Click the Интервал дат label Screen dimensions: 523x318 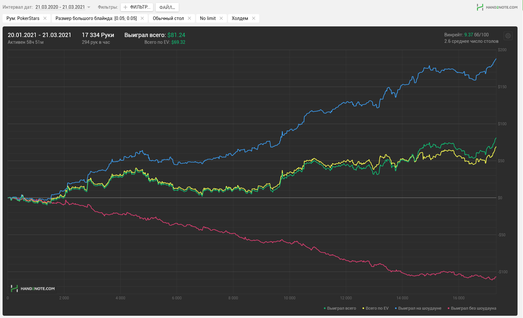tap(18, 7)
